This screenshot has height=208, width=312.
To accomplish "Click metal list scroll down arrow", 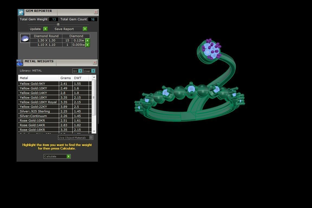I will [x=94, y=131].
